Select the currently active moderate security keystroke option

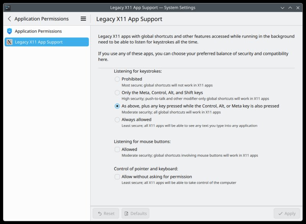click(117, 106)
